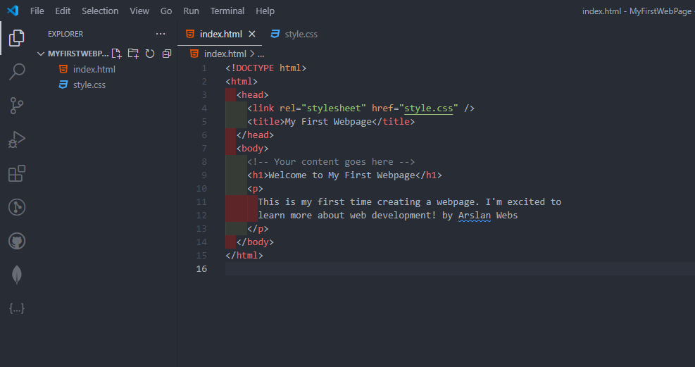Open the Go menu
The width and height of the screenshot is (695, 367).
[x=165, y=11]
